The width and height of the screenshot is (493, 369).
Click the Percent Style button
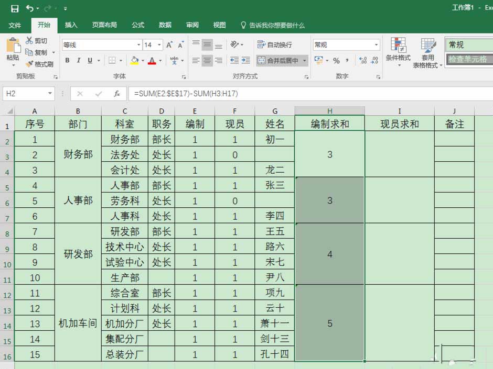[336, 61]
